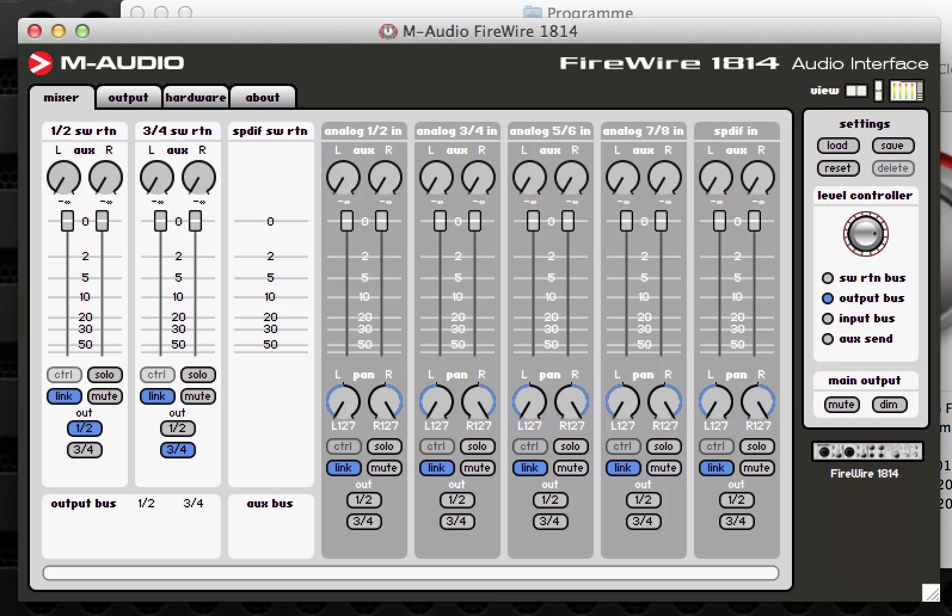Route analog 7/8 in to out 1/2

point(643,500)
